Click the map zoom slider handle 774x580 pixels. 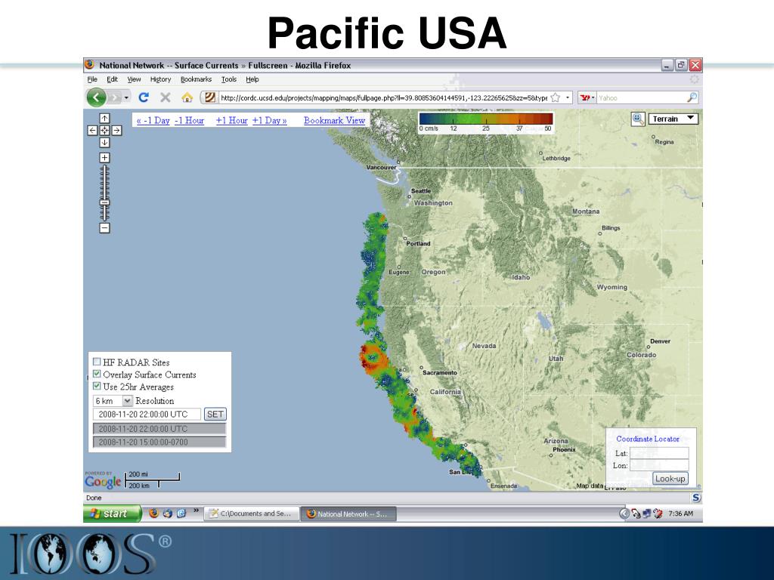click(104, 202)
